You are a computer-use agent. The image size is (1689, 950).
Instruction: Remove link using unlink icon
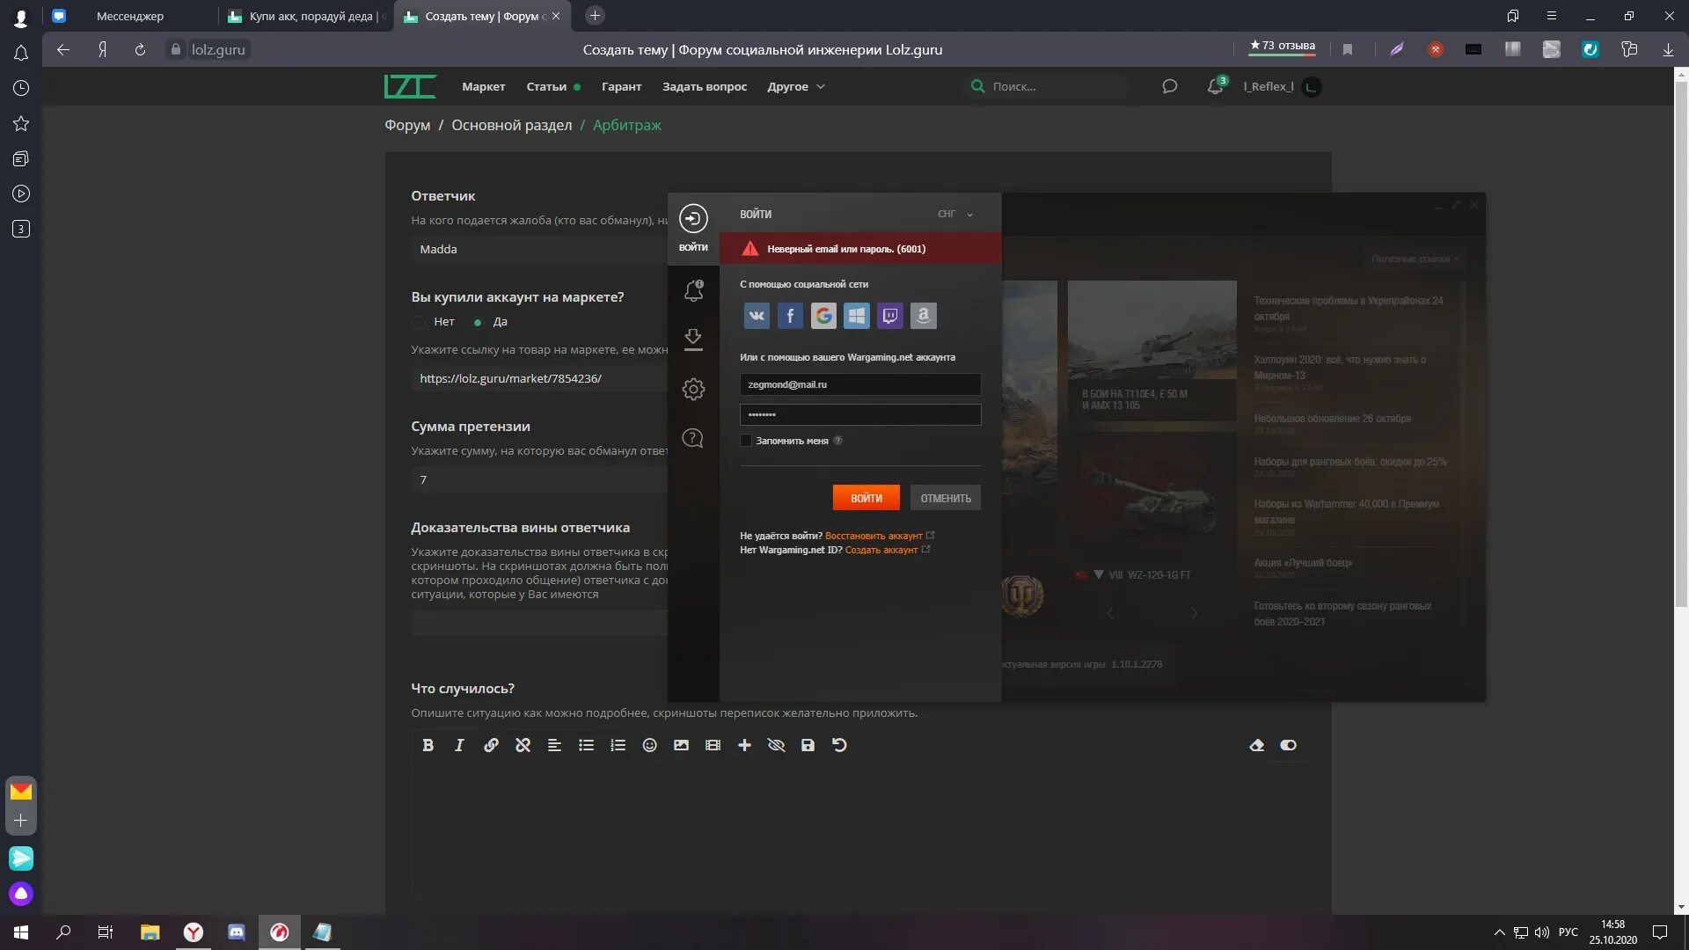pos(523,745)
